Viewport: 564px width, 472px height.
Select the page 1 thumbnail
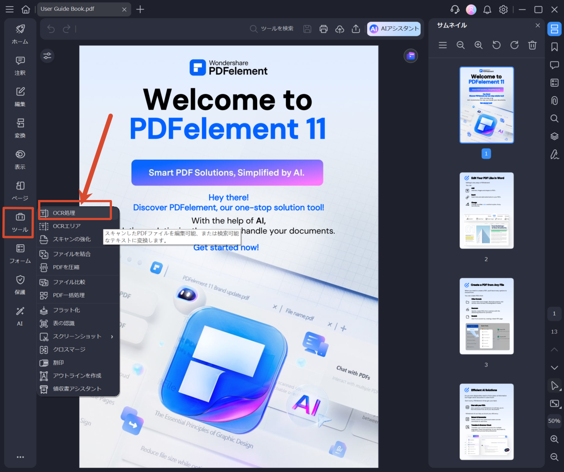(487, 105)
